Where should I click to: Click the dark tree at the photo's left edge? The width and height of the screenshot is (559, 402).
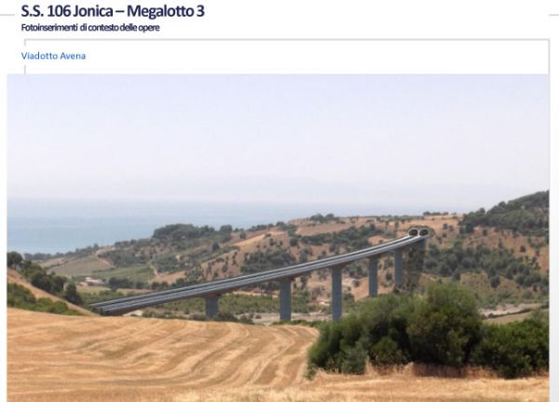[x=14, y=259]
